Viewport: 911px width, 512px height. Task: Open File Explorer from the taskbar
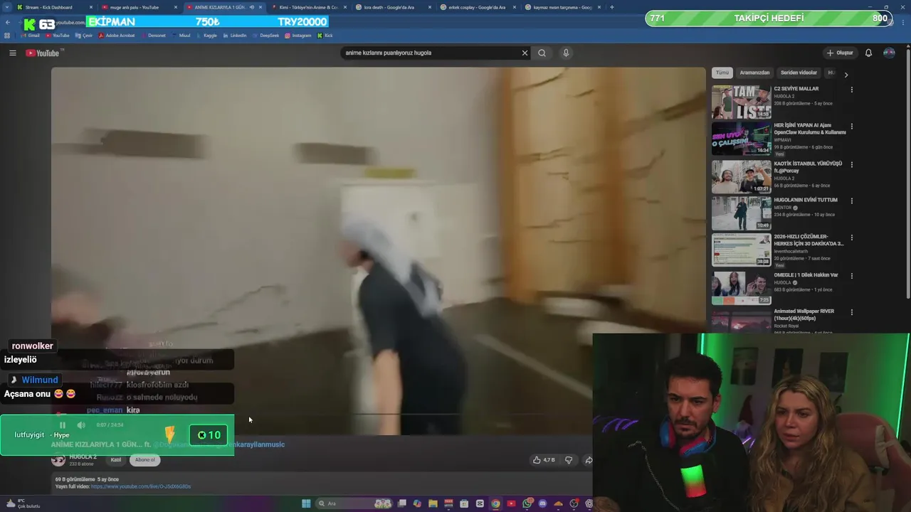click(433, 503)
